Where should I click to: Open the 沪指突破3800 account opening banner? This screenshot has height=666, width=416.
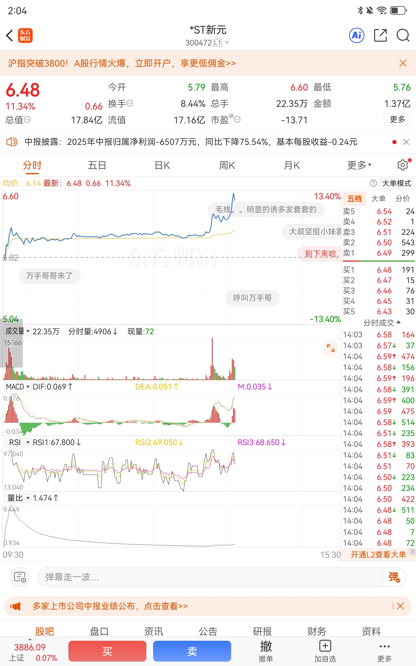[122, 63]
